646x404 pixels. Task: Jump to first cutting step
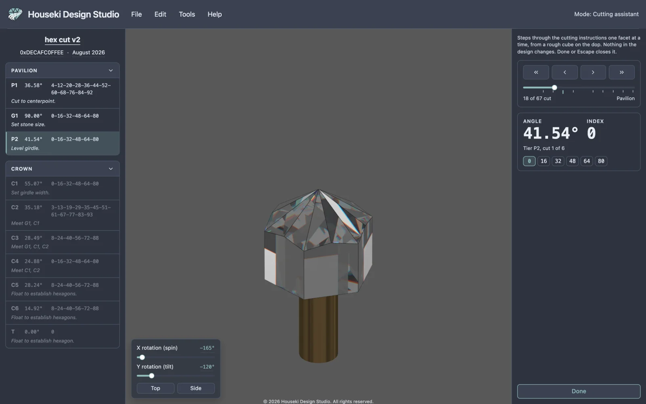click(x=536, y=72)
